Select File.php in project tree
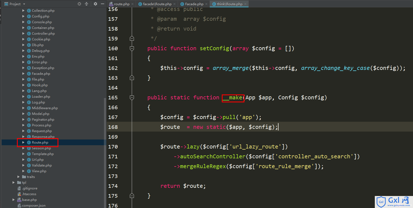Screen dimensions: 413x208 point(38,79)
